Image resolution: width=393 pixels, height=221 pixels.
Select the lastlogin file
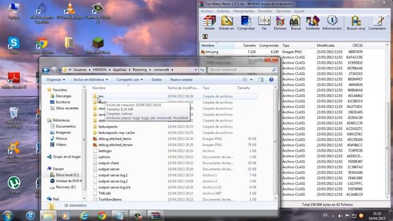click(105, 151)
